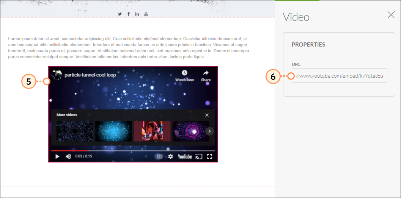This screenshot has height=198, width=401.
Task: Cast video using Cast icon
Action: tap(199, 156)
